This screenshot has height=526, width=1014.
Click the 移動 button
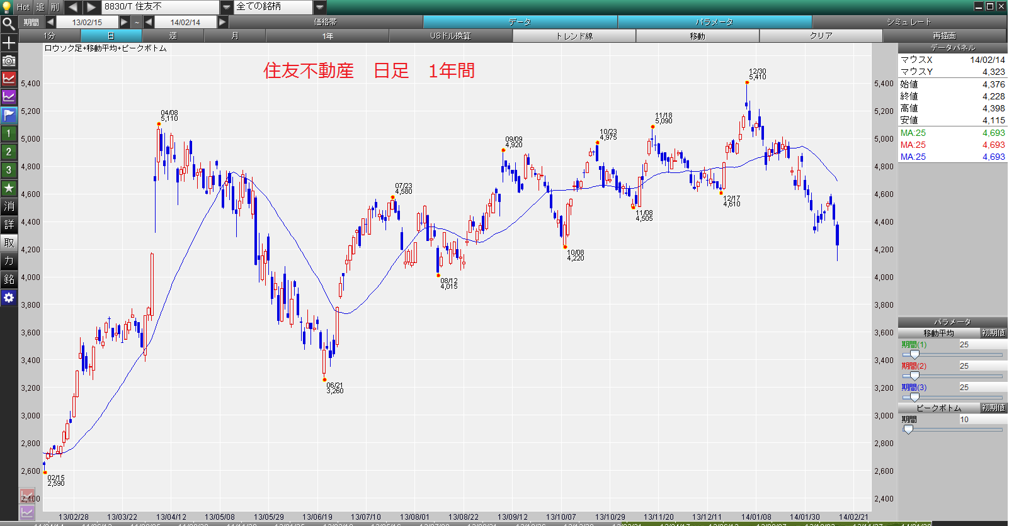point(698,36)
